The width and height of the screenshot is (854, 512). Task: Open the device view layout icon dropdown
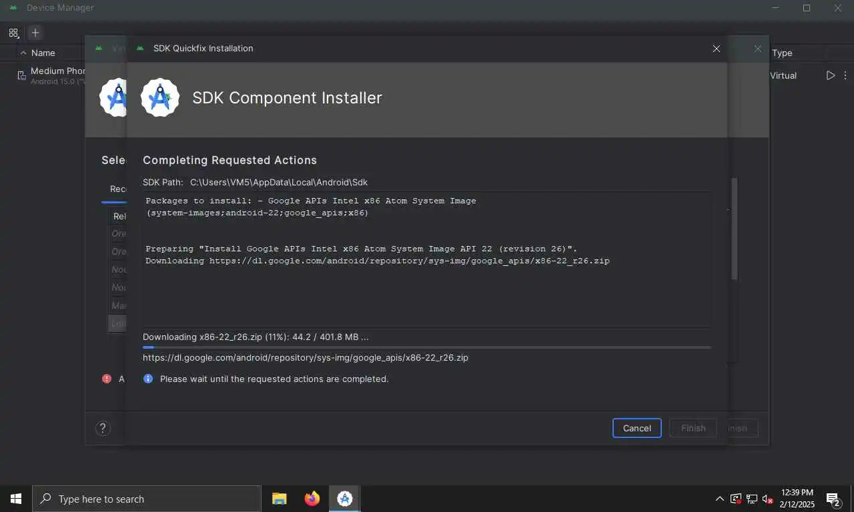pyautogui.click(x=14, y=33)
